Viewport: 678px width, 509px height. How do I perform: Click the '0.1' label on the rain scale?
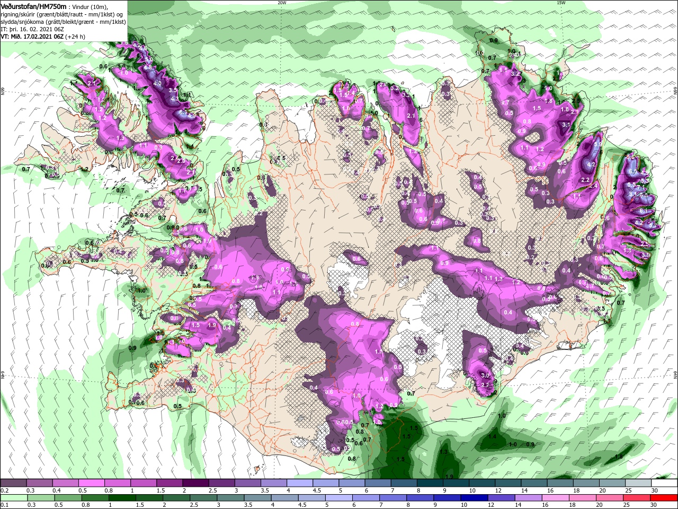coord(5,505)
